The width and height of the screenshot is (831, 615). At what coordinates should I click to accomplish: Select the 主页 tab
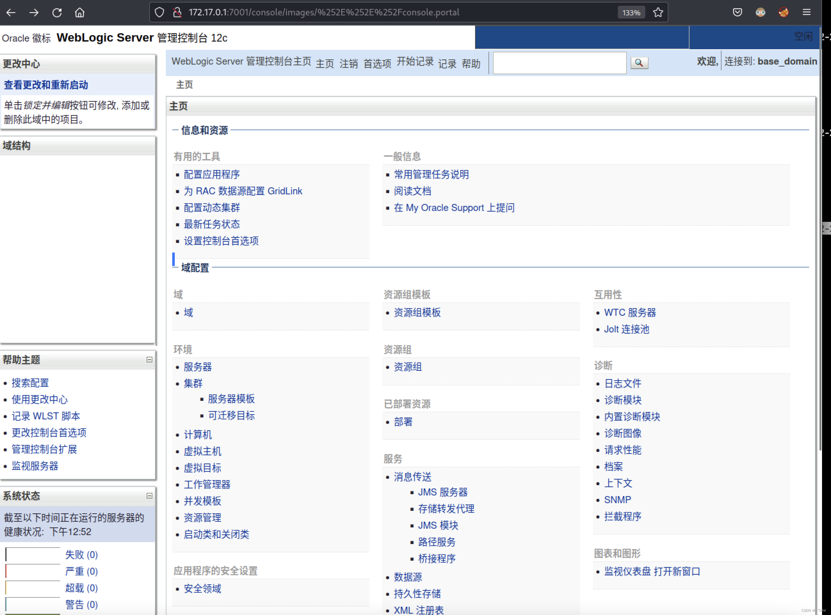[x=184, y=85]
